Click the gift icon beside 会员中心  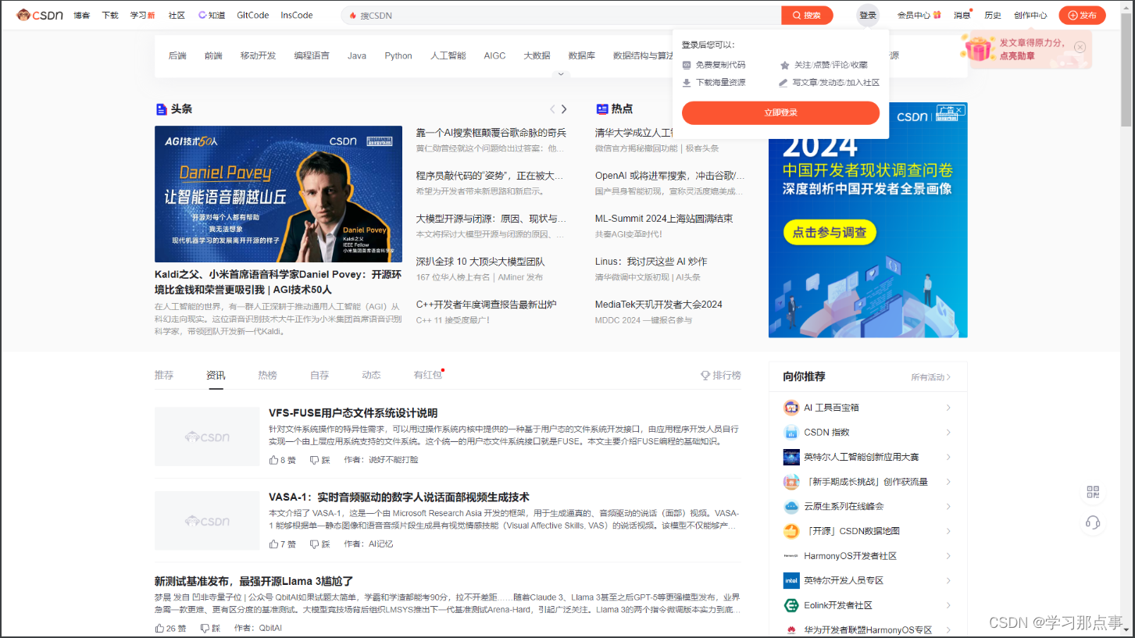(x=937, y=15)
